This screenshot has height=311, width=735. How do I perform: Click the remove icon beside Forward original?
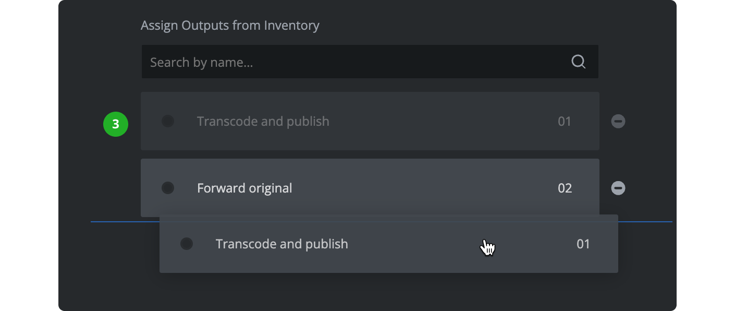[x=618, y=188]
